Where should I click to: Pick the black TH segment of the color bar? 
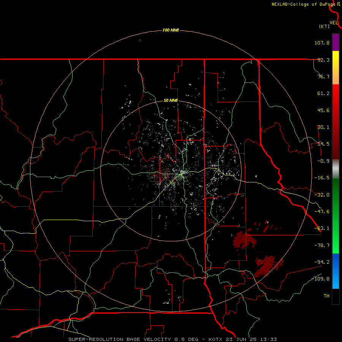[336, 296]
